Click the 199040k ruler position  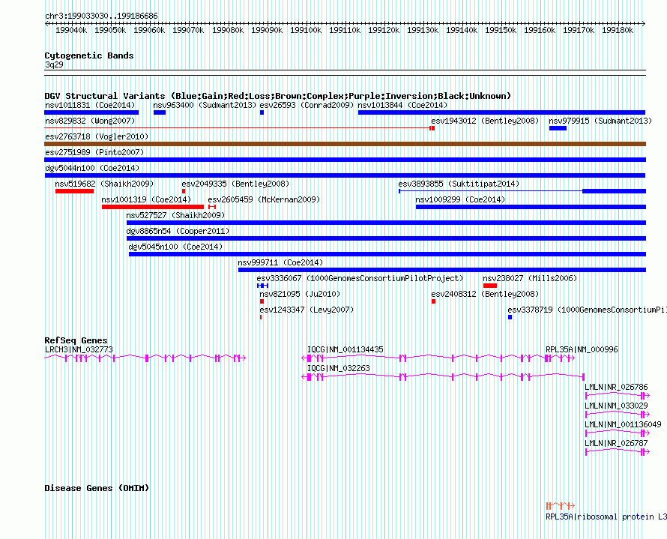[71, 30]
